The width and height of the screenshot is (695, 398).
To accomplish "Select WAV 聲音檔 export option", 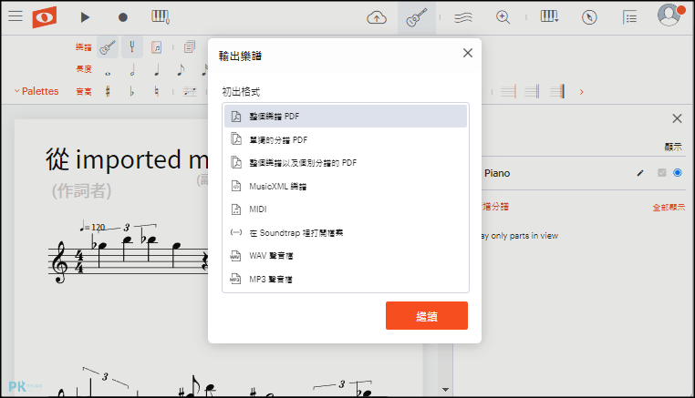I will point(346,255).
